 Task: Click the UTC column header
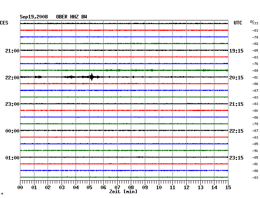coord(238,23)
